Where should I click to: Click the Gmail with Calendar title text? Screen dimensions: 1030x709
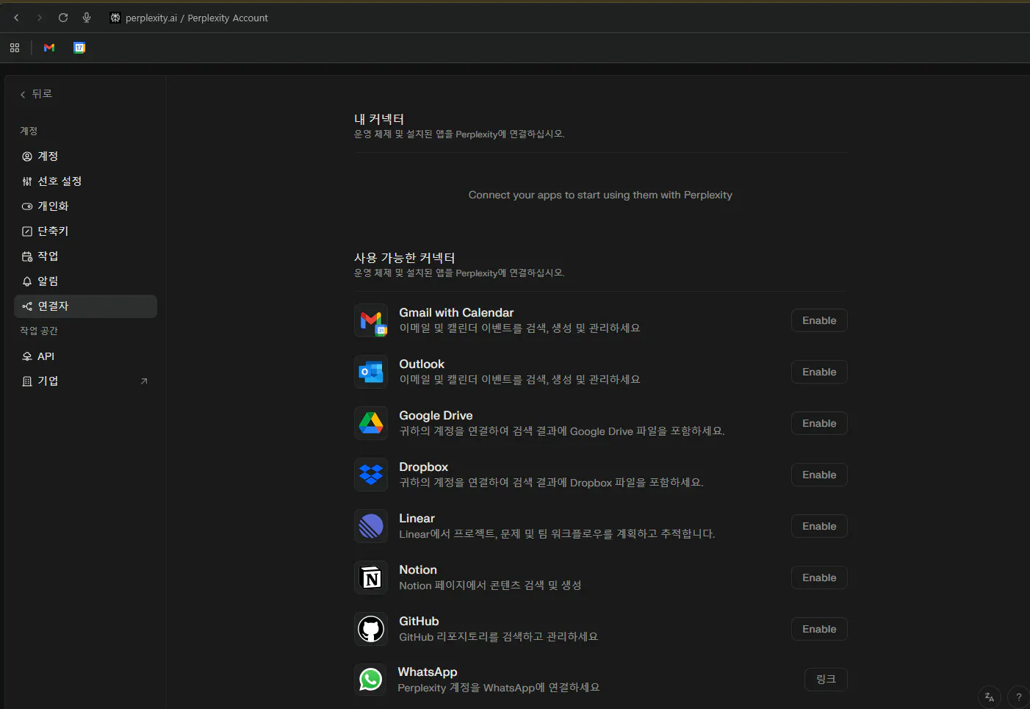point(456,313)
